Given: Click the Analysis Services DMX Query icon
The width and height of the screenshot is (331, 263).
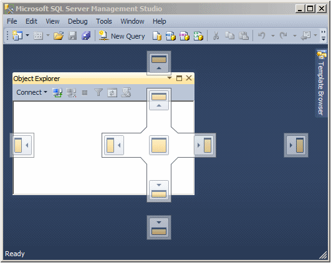Looking at the screenshot, I should (x=185, y=36).
